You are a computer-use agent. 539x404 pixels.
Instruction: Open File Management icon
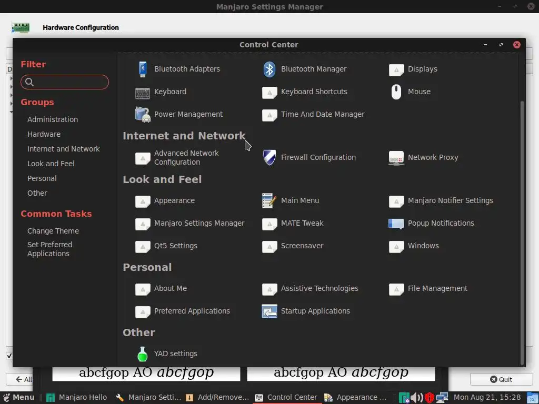pyautogui.click(x=396, y=289)
